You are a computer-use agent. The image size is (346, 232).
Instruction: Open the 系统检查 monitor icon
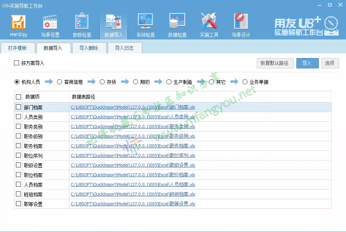click(x=145, y=22)
